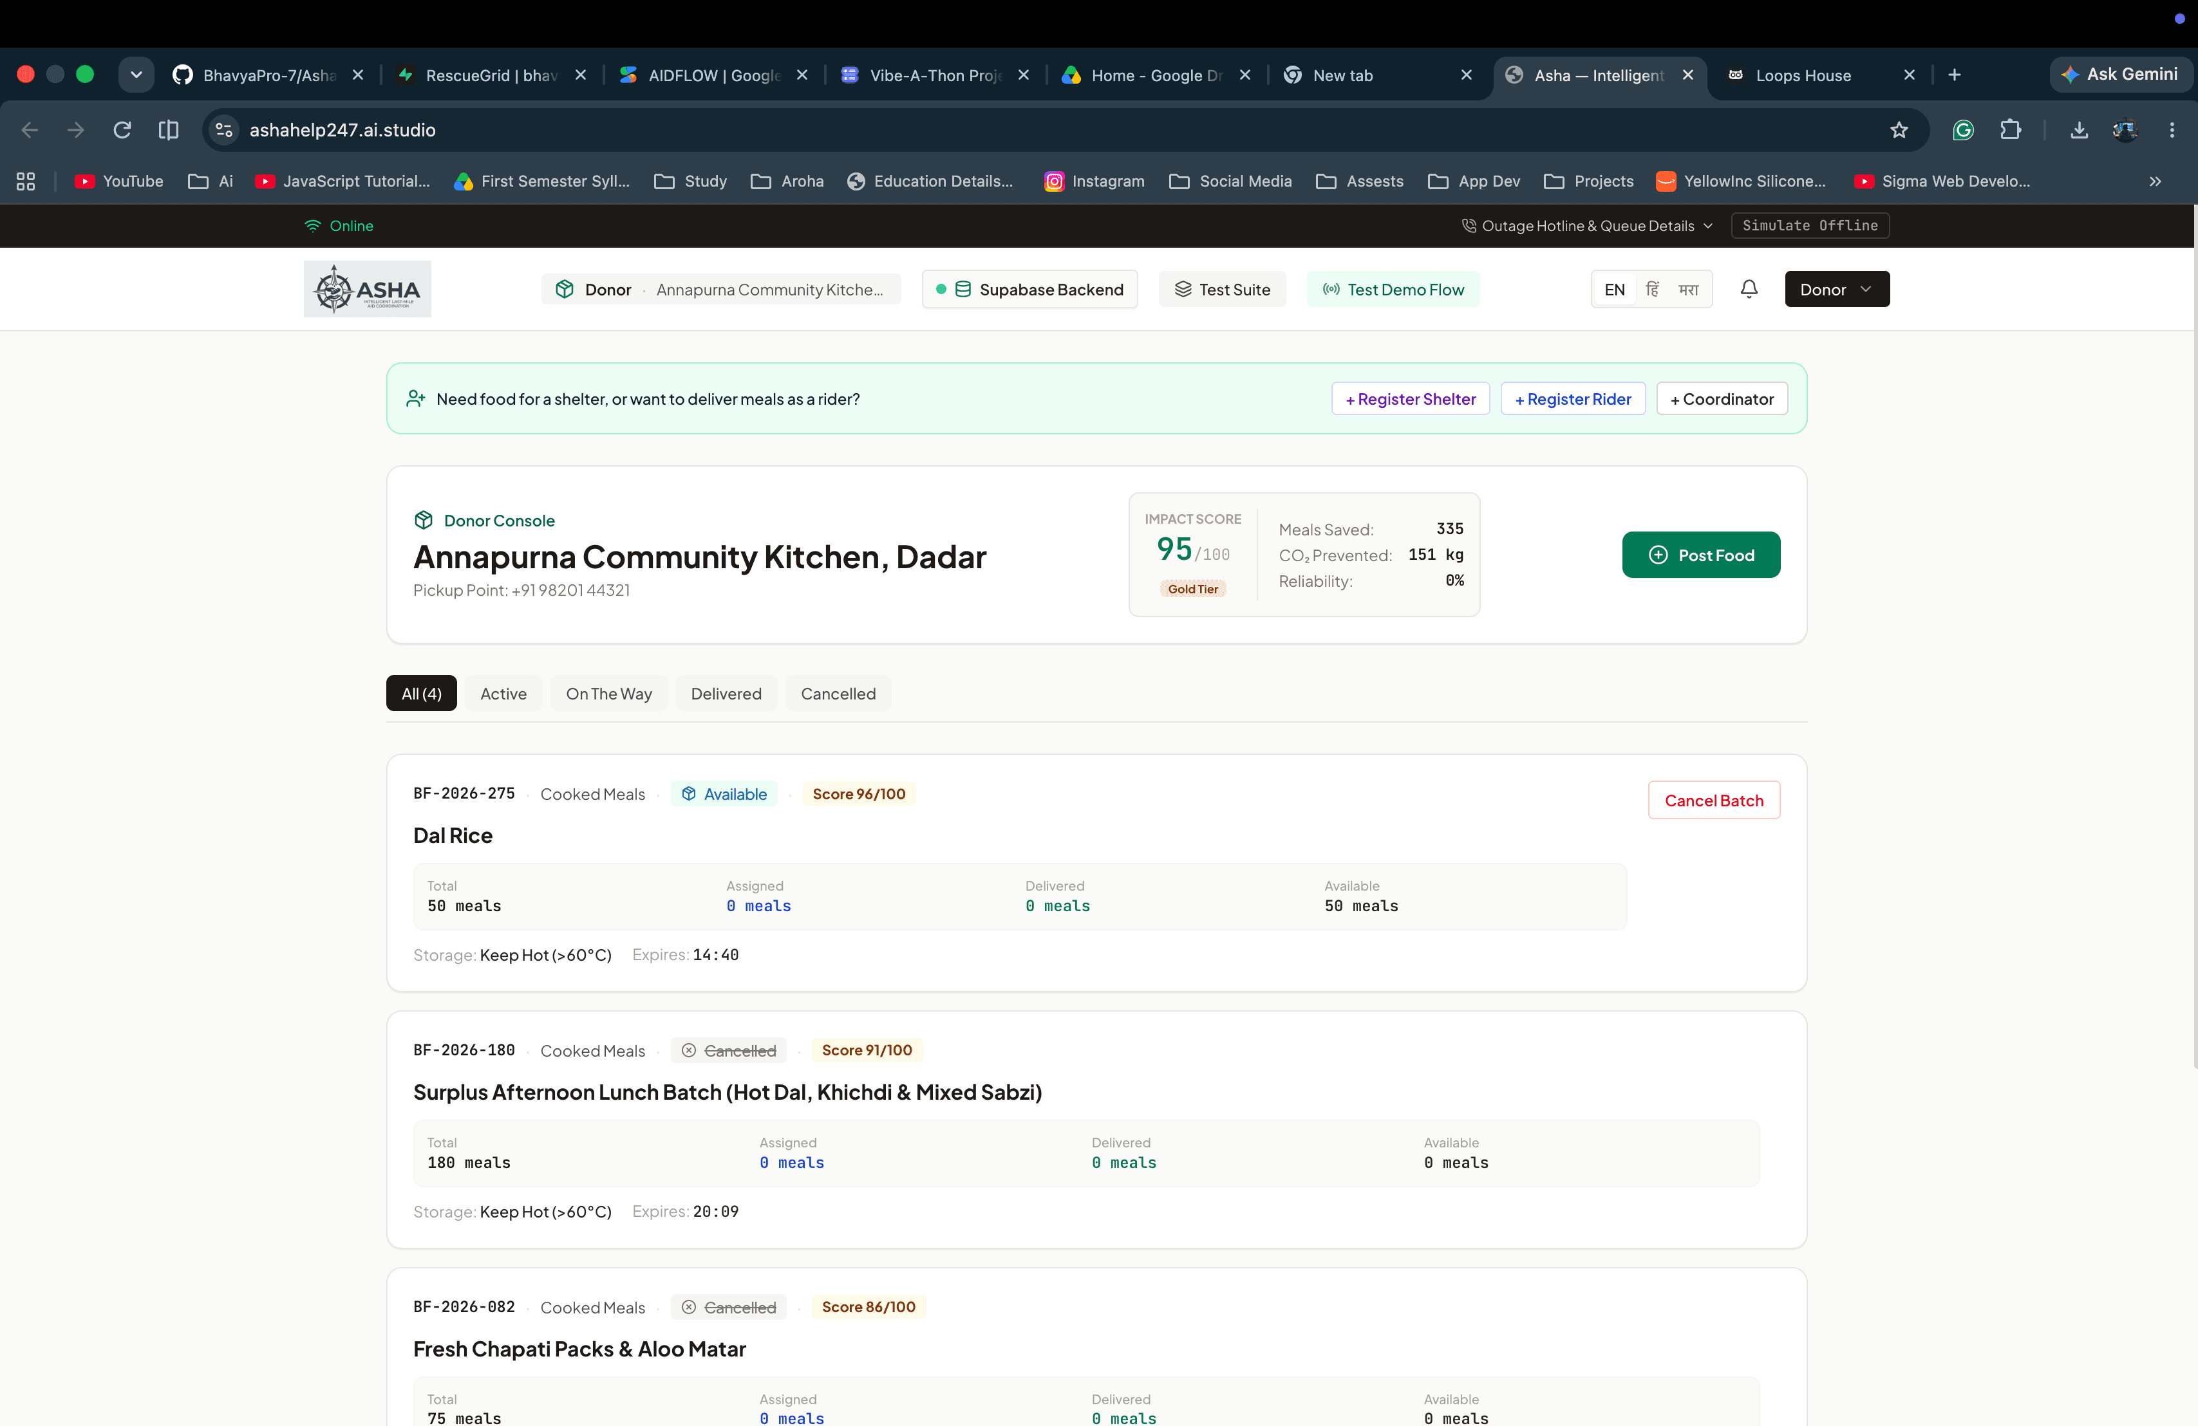Open the Donor role dropdown
This screenshot has height=1426, width=2198.
[x=1836, y=289]
